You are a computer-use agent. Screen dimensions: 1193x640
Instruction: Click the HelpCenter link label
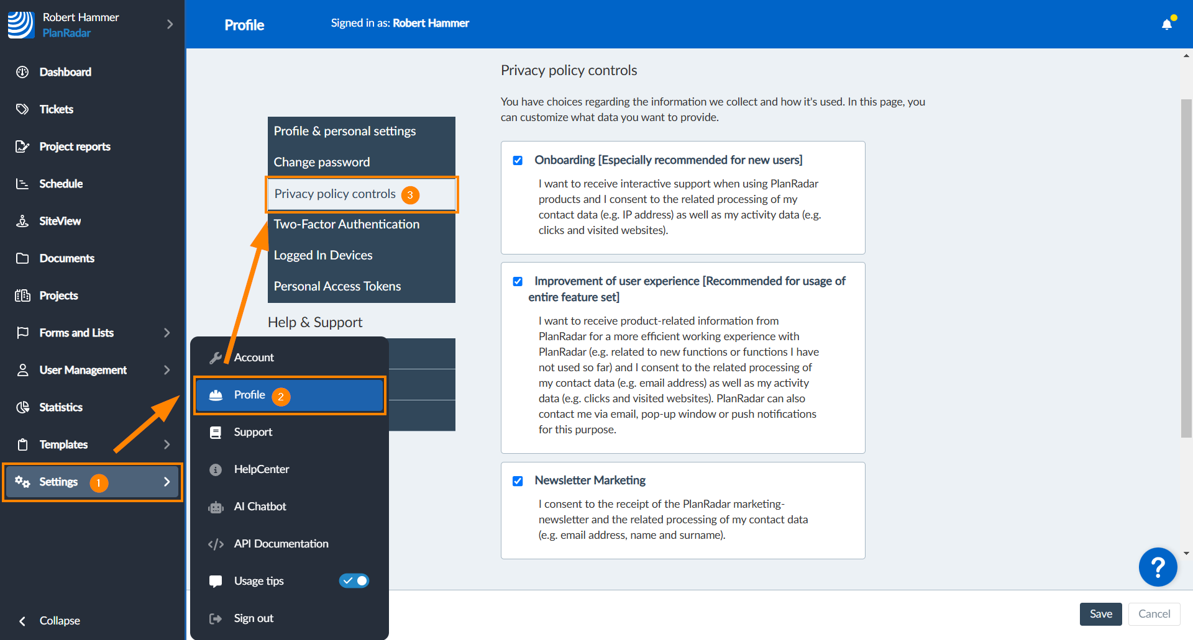point(262,469)
